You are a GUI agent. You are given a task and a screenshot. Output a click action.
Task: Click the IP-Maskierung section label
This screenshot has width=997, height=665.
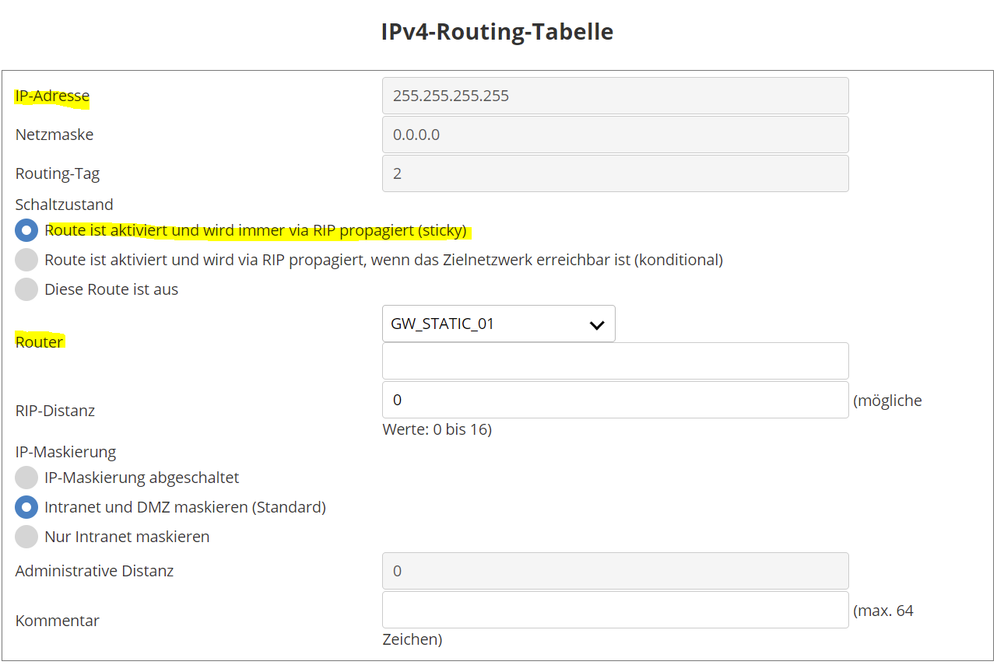[x=65, y=451]
